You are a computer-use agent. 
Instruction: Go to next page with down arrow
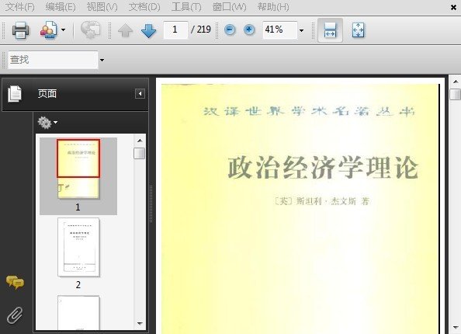(x=148, y=30)
